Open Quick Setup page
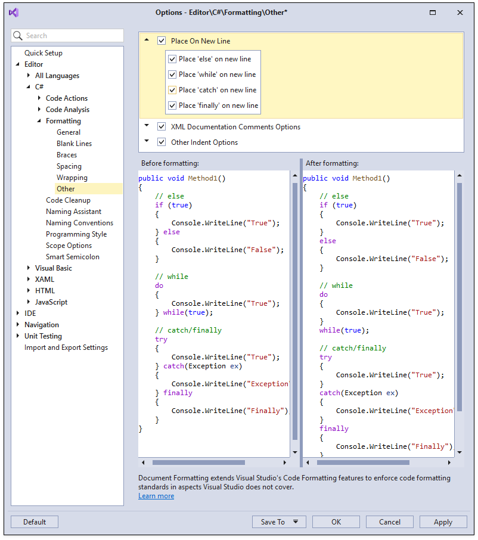 44,53
